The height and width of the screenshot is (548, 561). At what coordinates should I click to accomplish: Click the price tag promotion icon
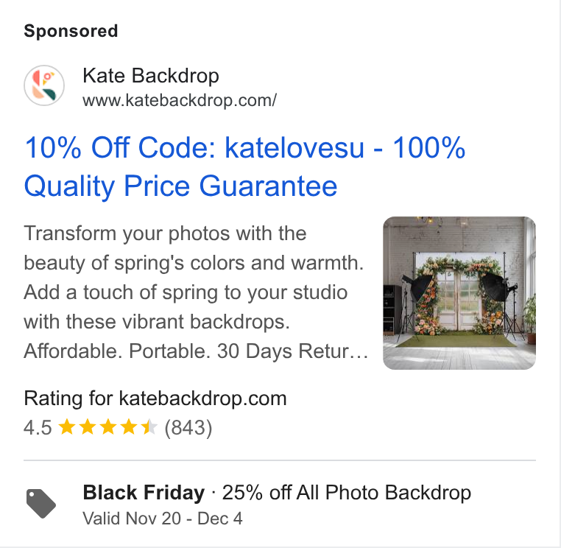(40, 503)
